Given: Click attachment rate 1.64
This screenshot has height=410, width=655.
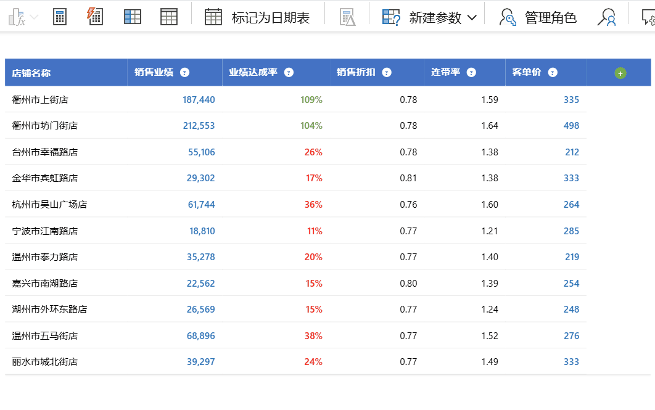Looking at the screenshot, I should pos(490,126).
